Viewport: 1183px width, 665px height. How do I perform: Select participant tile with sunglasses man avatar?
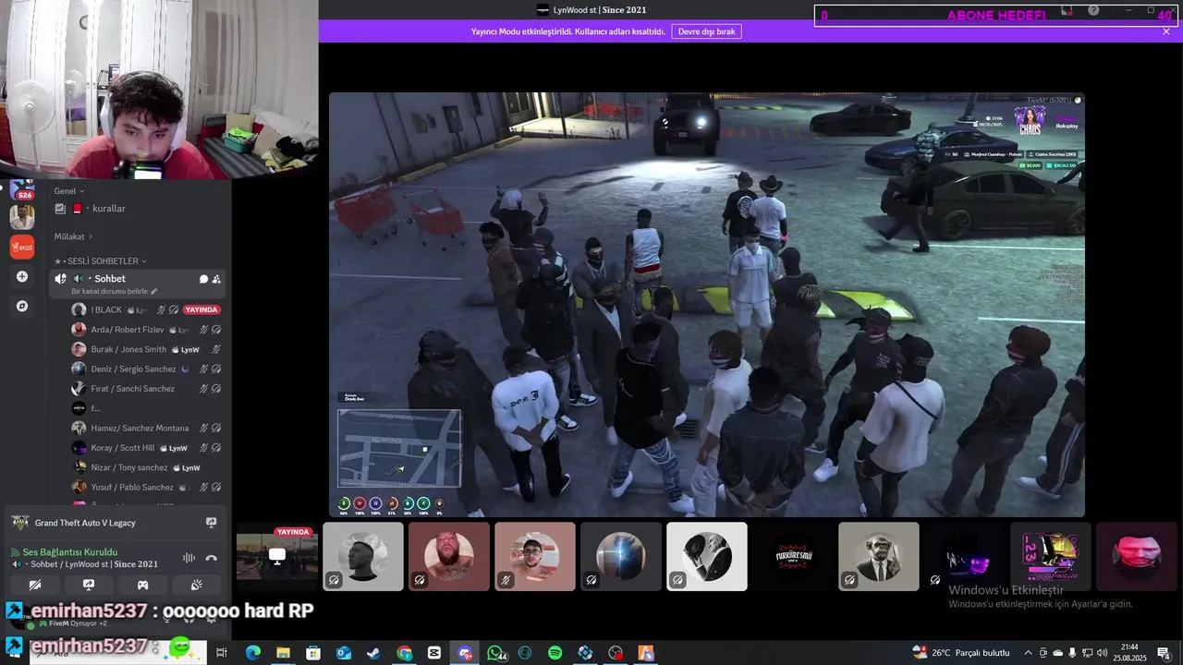[x=535, y=556]
